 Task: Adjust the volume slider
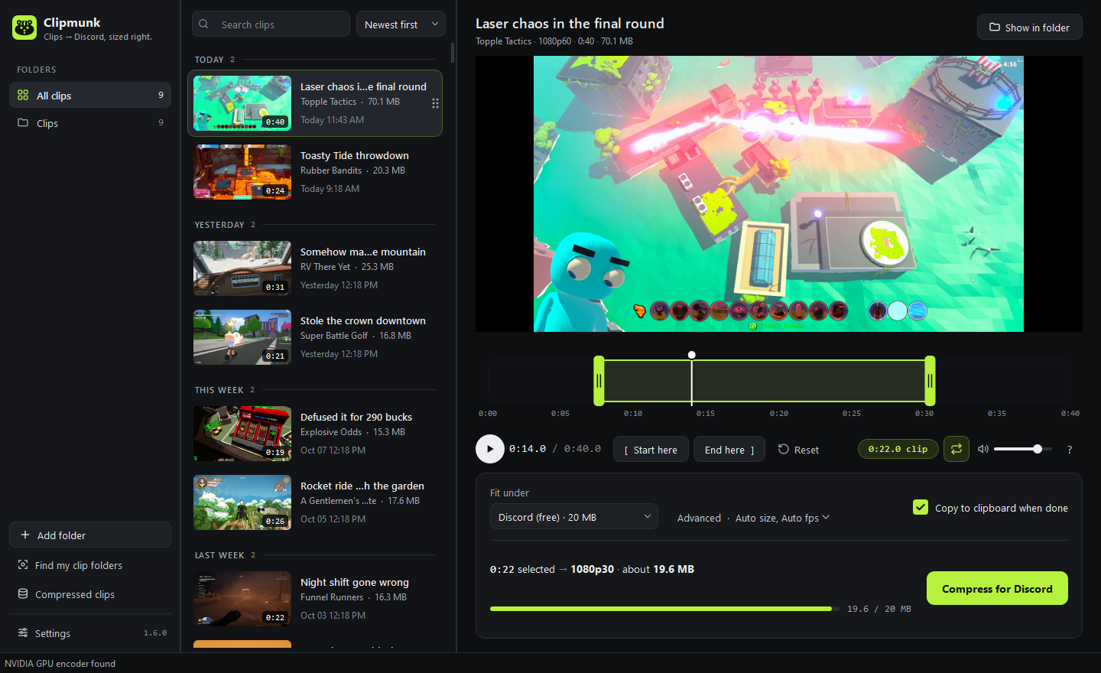click(x=1023, y=449)
